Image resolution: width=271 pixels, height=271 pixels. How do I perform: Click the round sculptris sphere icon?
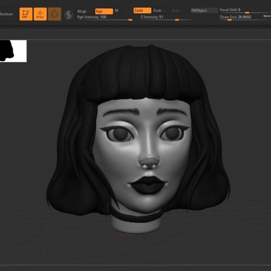pyautogui.click(x=69, y=15)
